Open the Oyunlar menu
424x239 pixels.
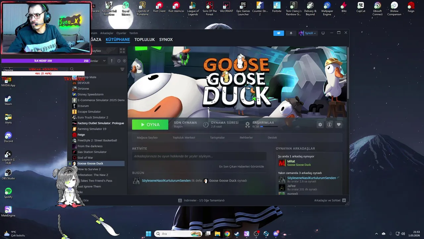click(121, 33)
